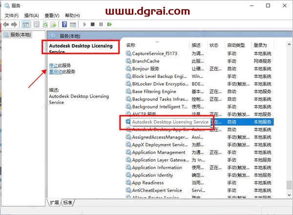This screenshot has width=293, height=215.
Task: Click 网络服务 login value for BranchCache
Action: tap(262, 61)
